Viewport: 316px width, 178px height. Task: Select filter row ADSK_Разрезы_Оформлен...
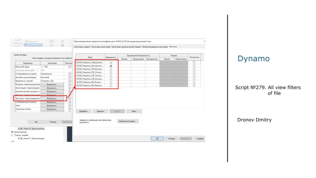click(90, 62)
